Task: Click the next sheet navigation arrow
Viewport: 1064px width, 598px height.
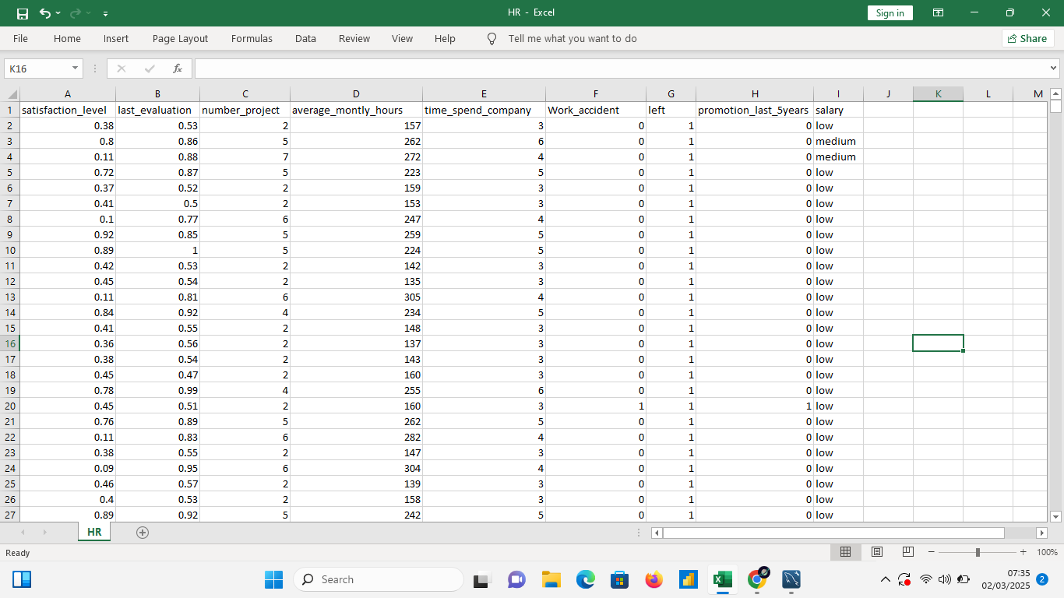Action: [x=44, y=533]
